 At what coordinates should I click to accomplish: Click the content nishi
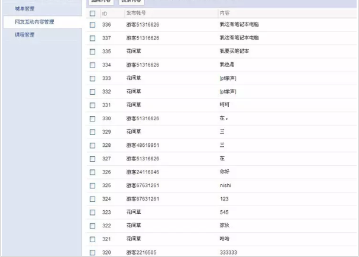[225, 185]
